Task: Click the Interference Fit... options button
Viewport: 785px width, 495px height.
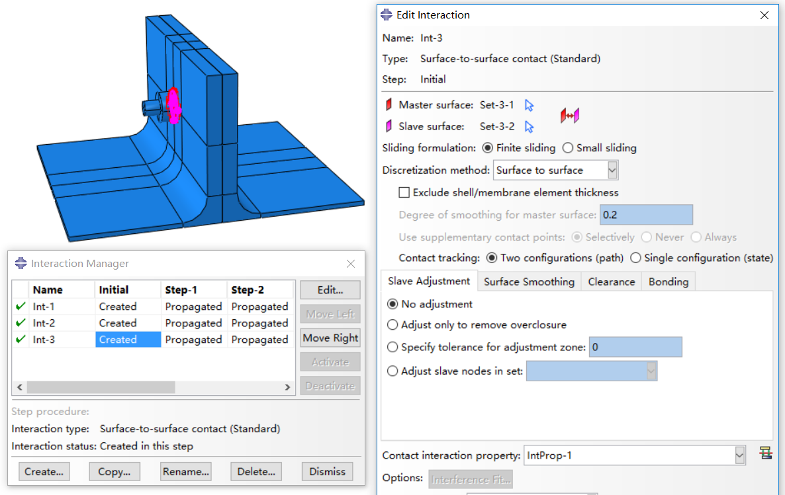Action: [x=471, y=480]
